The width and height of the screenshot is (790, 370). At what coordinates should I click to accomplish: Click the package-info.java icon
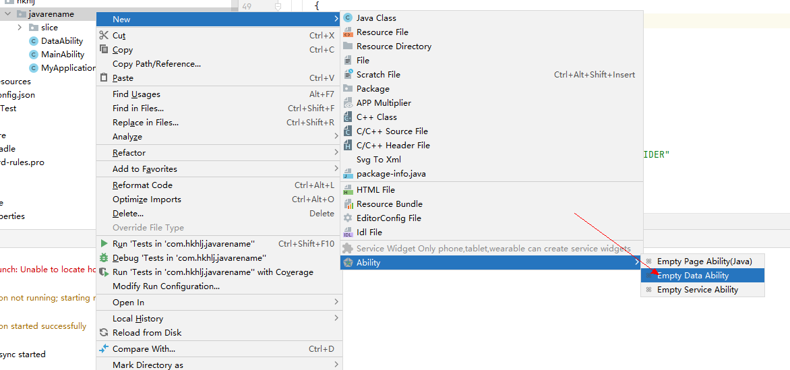[348, 173]
